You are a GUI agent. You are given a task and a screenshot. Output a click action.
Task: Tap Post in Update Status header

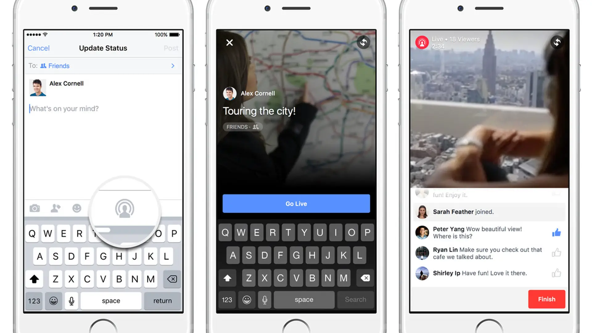pos(171,48)
